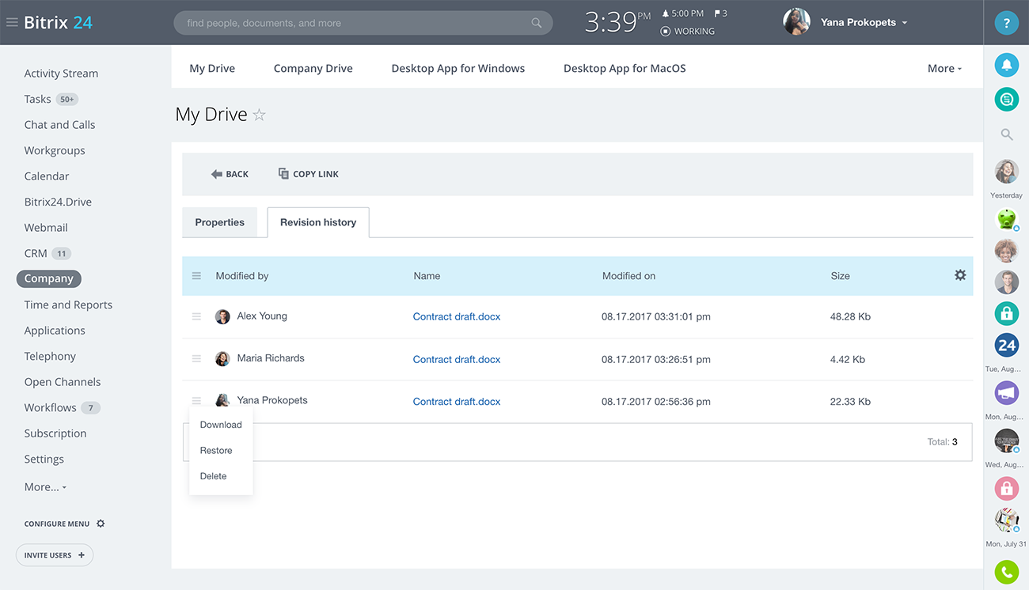Choose Restore from the context menu
Viewport: 1029px width, 590px height.
coord(216,451)
